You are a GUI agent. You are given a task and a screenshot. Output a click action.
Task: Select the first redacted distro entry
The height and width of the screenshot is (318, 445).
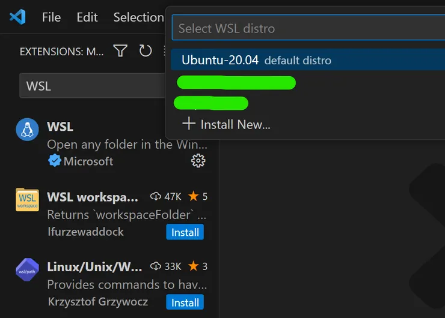point(236,83)
